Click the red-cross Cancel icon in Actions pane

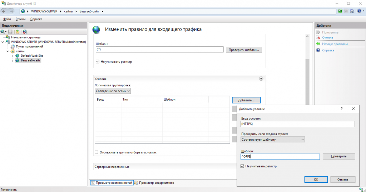318,37
